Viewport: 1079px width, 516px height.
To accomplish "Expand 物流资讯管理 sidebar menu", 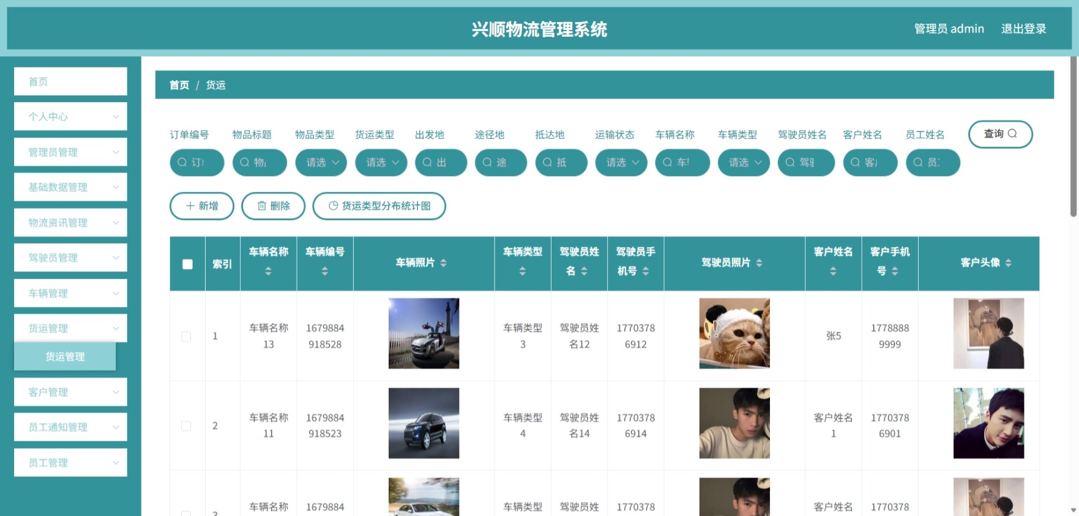I will click(70, 223).
